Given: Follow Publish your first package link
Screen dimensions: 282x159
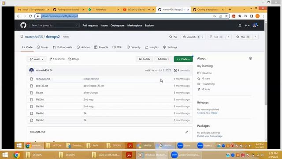Looking at the screenshot, I should tap(210, 136).
